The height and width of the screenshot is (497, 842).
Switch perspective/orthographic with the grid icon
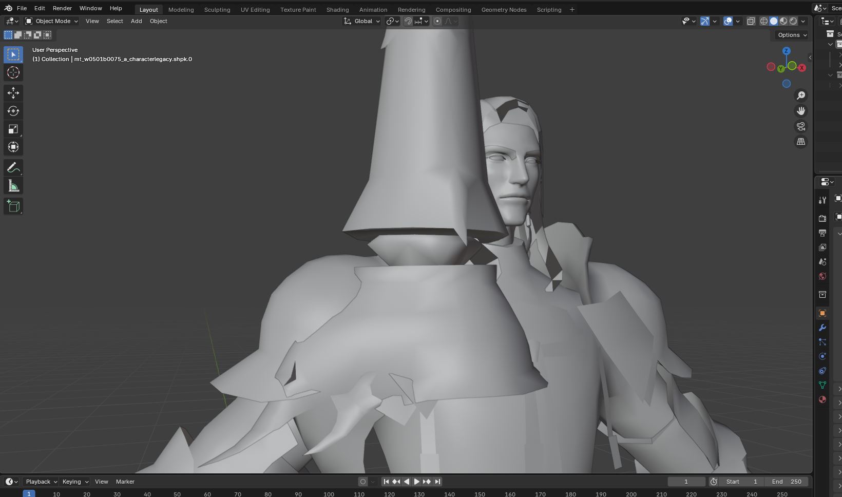801,142
